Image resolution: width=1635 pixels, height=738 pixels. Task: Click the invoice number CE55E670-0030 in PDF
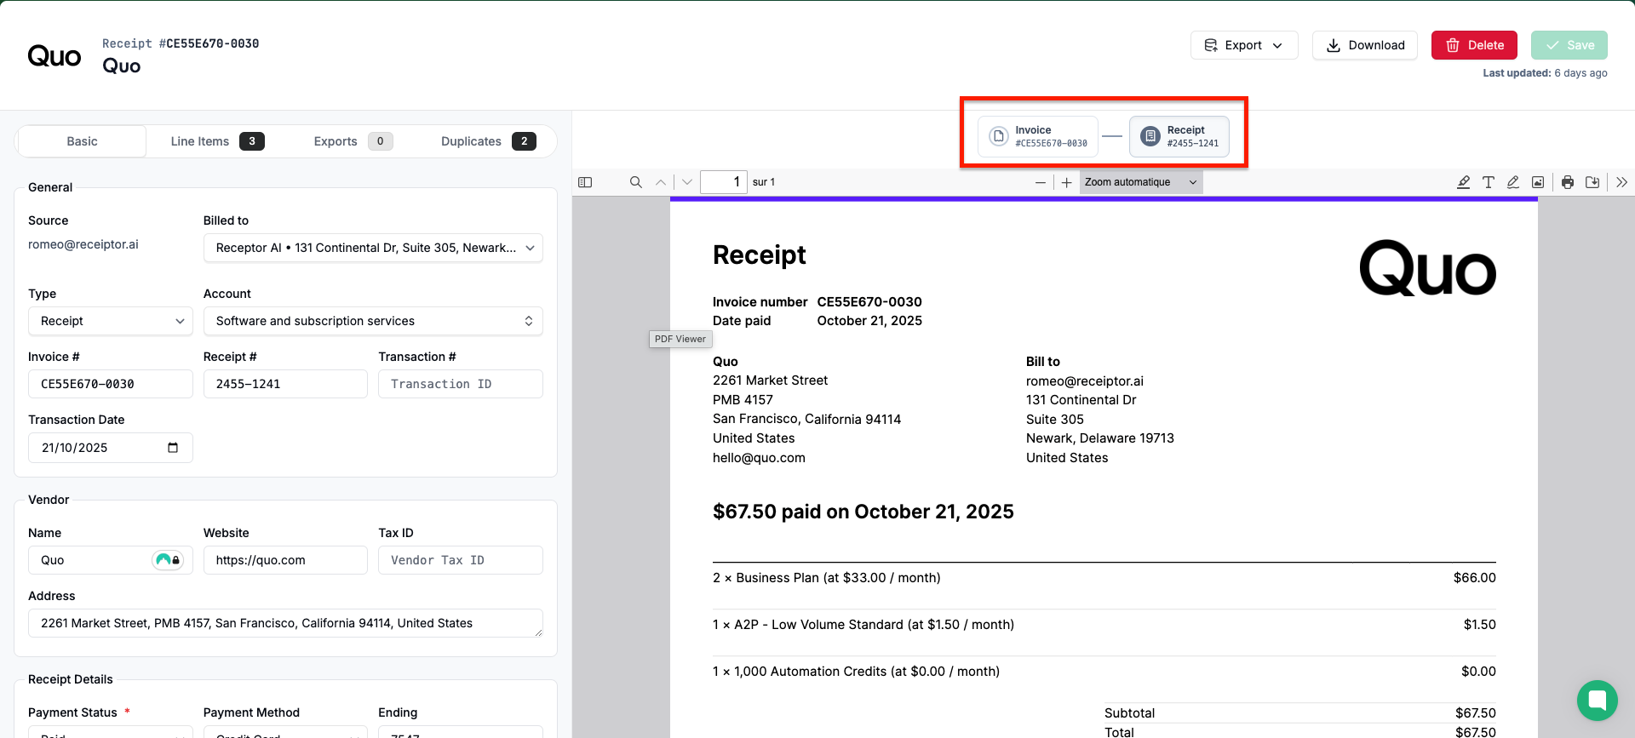(869, 302)
